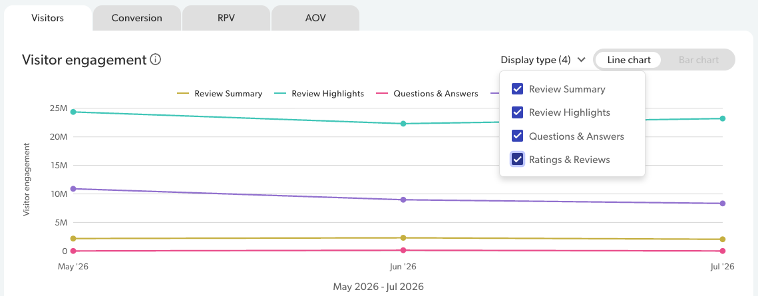Toggle Review Summary legend item
This screenshot has height=296, width=758.
point(220,94)
